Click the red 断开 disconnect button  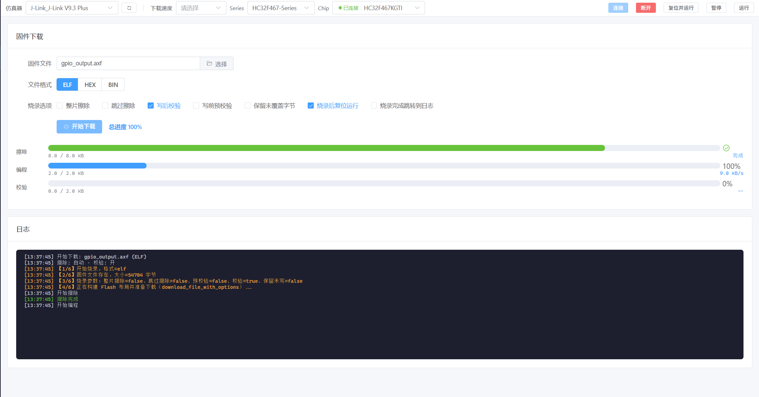pyautogui.click(x=646, y=8)
